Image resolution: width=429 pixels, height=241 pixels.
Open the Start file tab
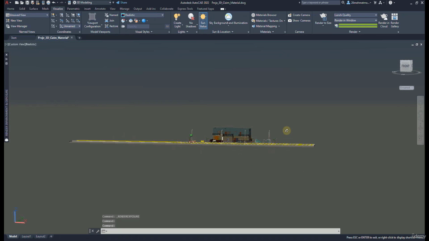(13, 37)
